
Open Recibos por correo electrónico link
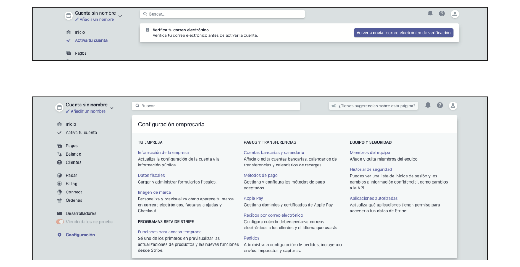(273, 215)
